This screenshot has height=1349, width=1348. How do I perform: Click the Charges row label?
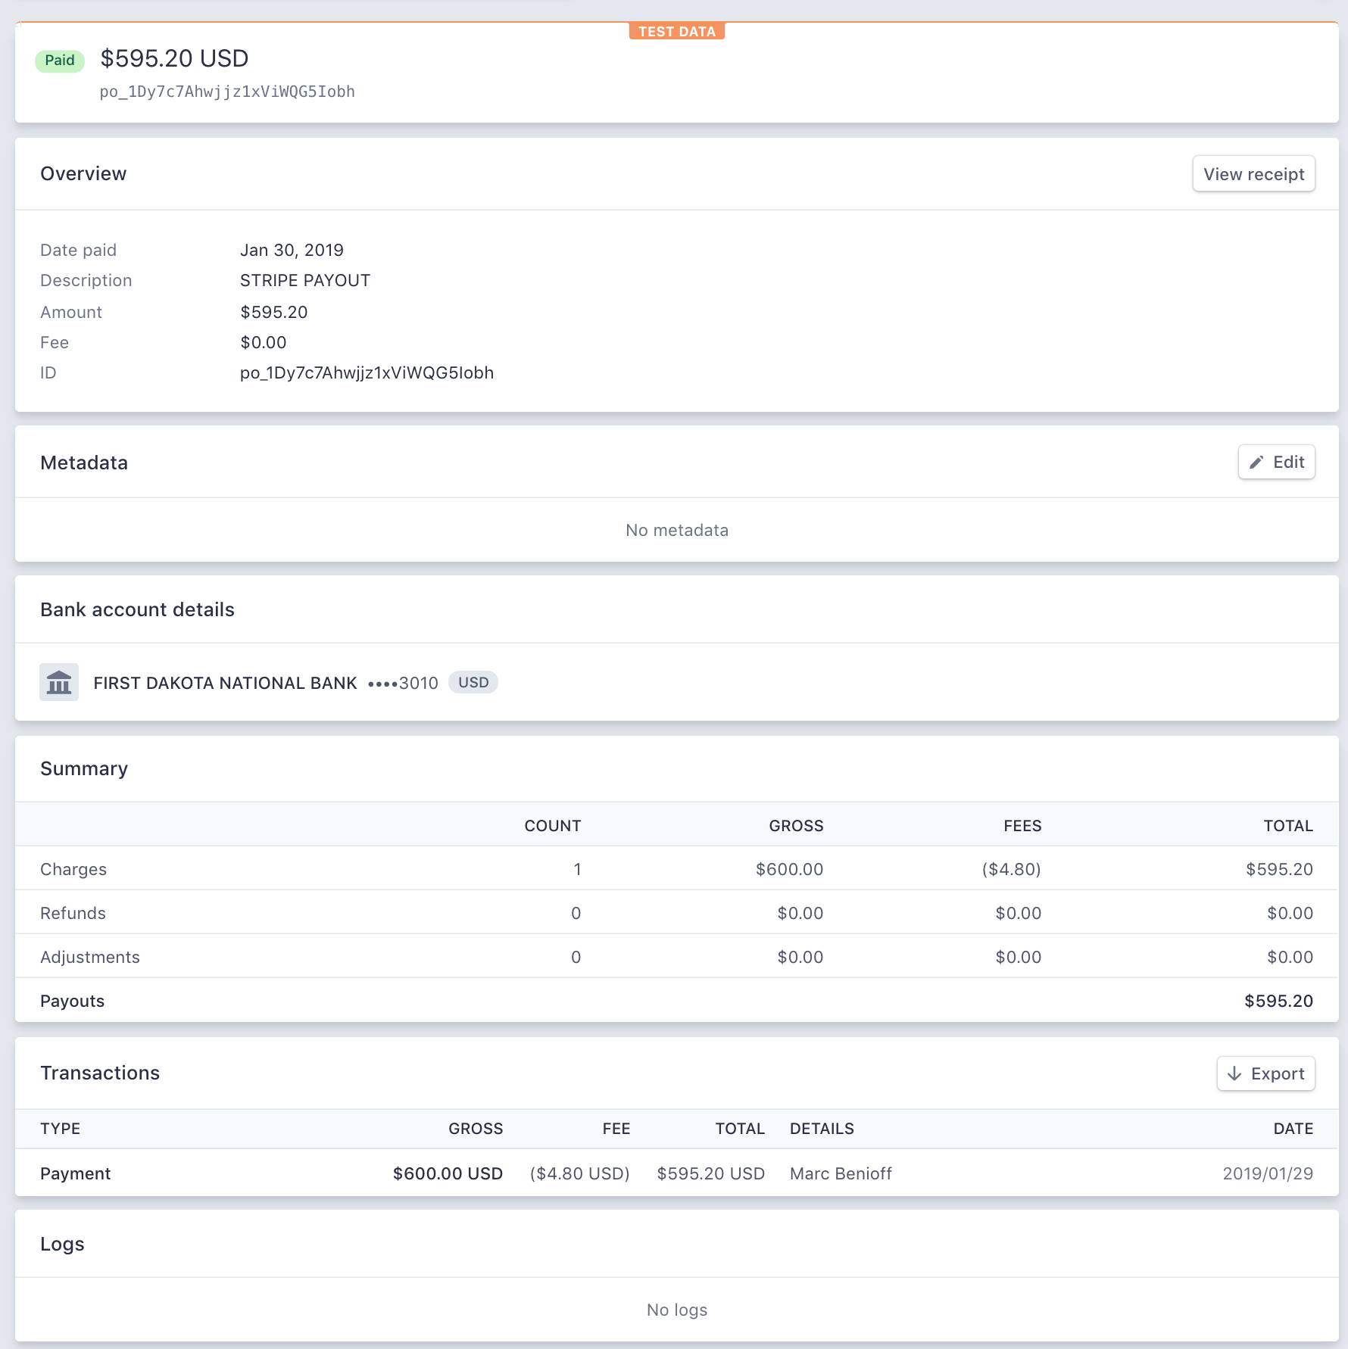click(73, 869)
